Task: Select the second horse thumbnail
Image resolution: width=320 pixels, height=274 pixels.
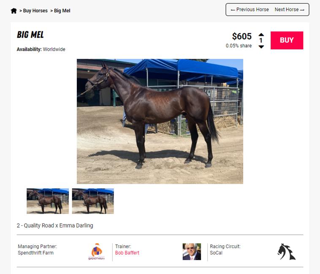Action: [93, 201]
